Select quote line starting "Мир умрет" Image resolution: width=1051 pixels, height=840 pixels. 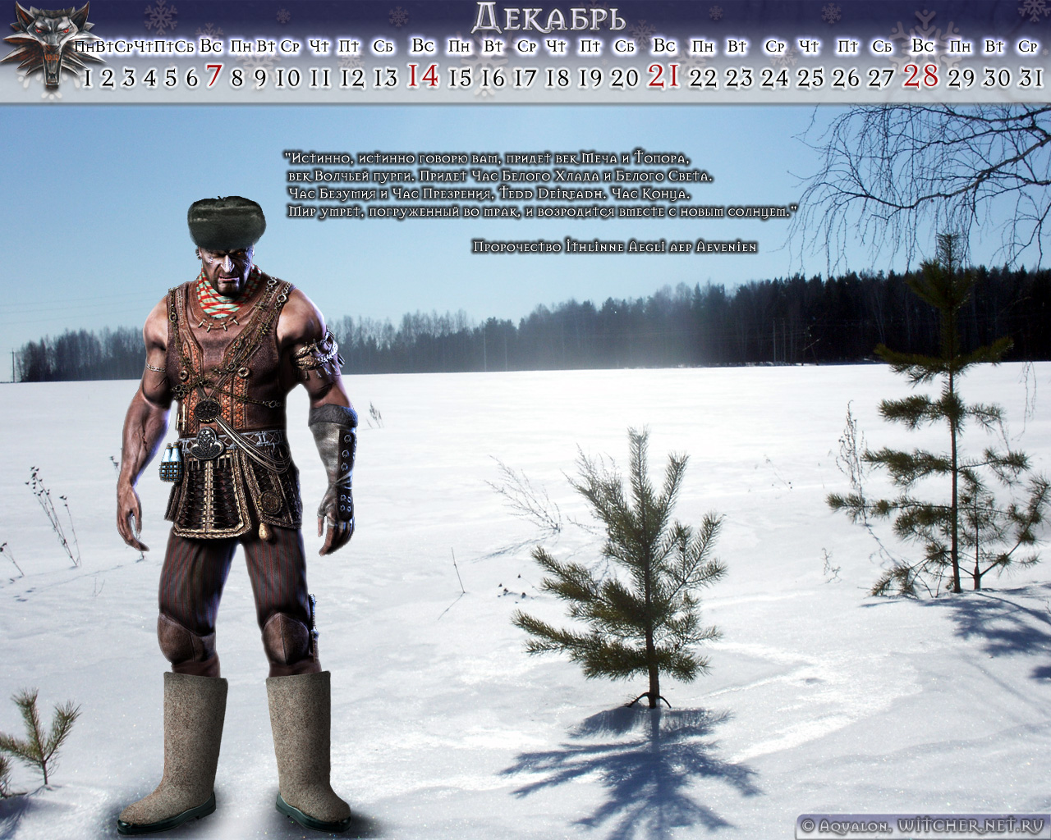pos(543,212)
